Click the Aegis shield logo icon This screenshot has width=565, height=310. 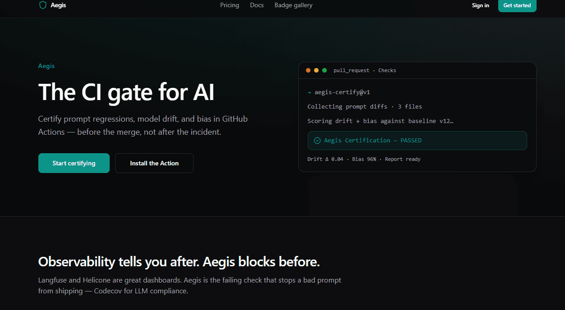point(43,5)
